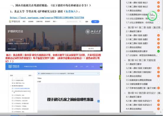Open section 3.5 拓展阅读与课程资源链接
The image size is (163, 116).
click(139, 80)
